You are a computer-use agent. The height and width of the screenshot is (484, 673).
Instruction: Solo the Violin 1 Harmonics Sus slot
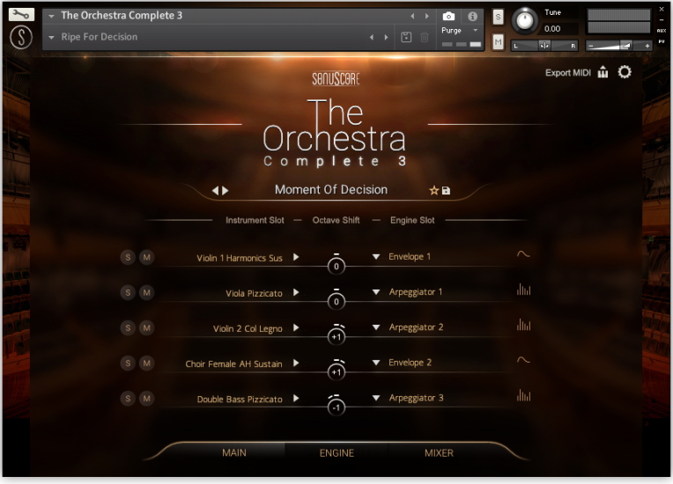pyautogui.click(x=128, y=257)
